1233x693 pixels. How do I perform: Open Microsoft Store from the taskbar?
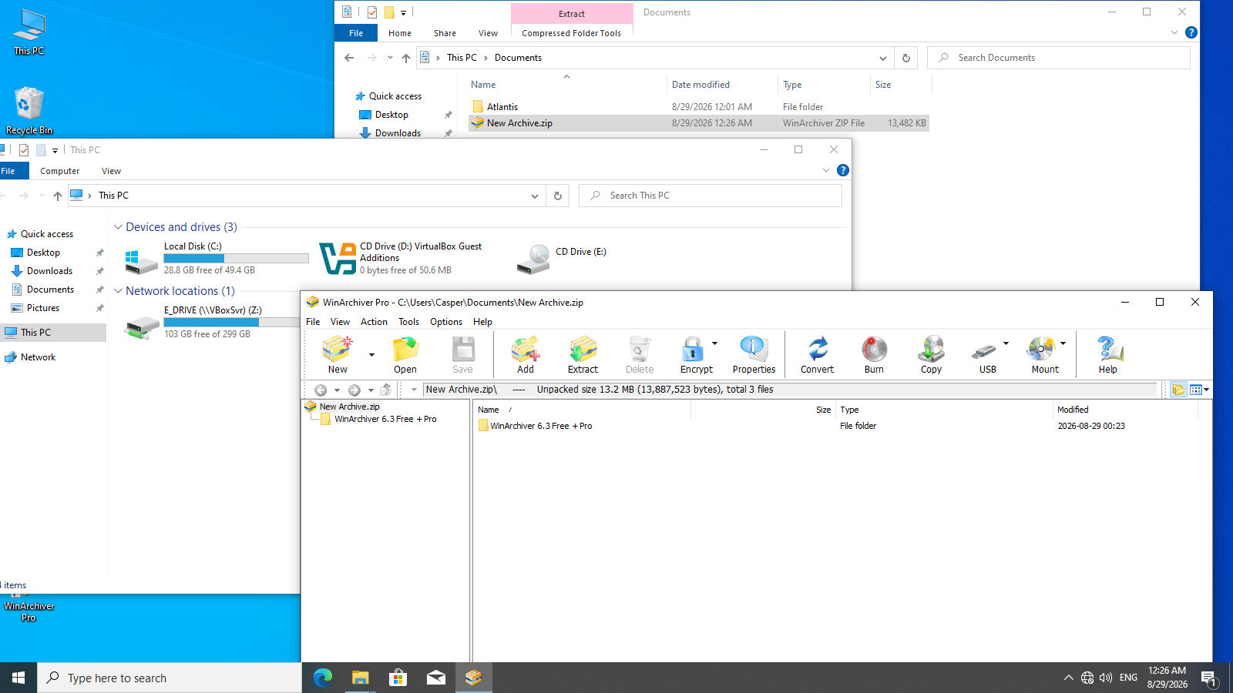[x=398, y=678]
